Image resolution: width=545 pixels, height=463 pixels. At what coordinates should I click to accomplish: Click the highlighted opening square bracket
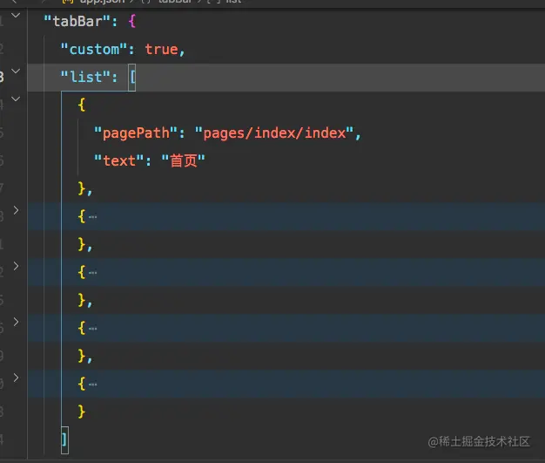point(132,78)
